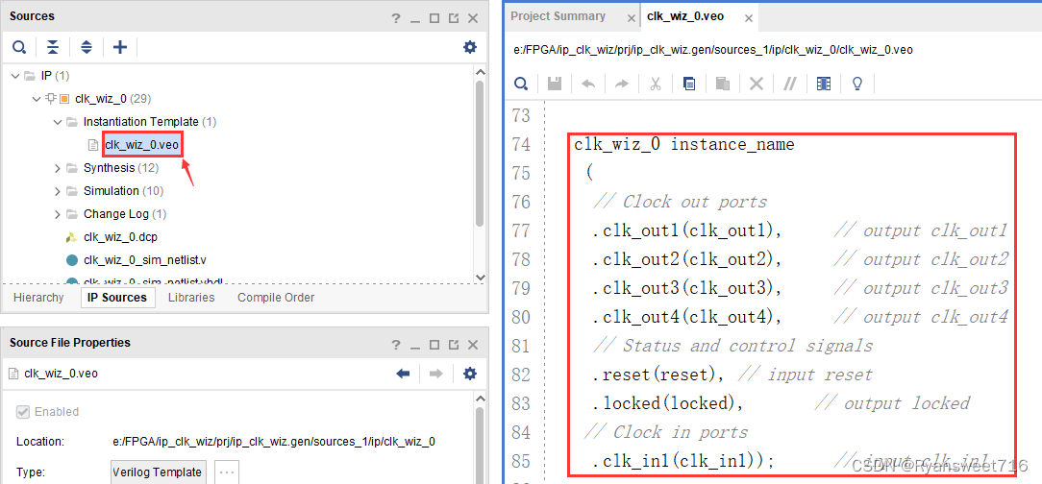1042x484 pixels.
Task: Open the Project Summary tab
Action: point(558,16)
